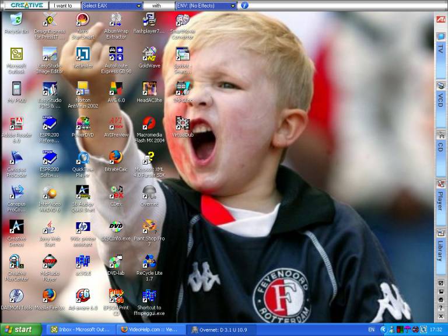Open Creative Demos desktop icon

click(16, 227)
